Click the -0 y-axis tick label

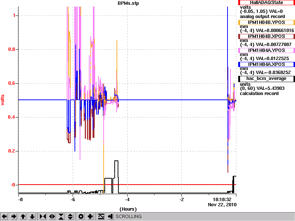(x=13, y=185)
